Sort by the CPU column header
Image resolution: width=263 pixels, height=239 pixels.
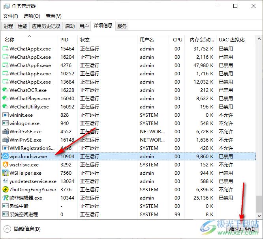tap(177, 40)
